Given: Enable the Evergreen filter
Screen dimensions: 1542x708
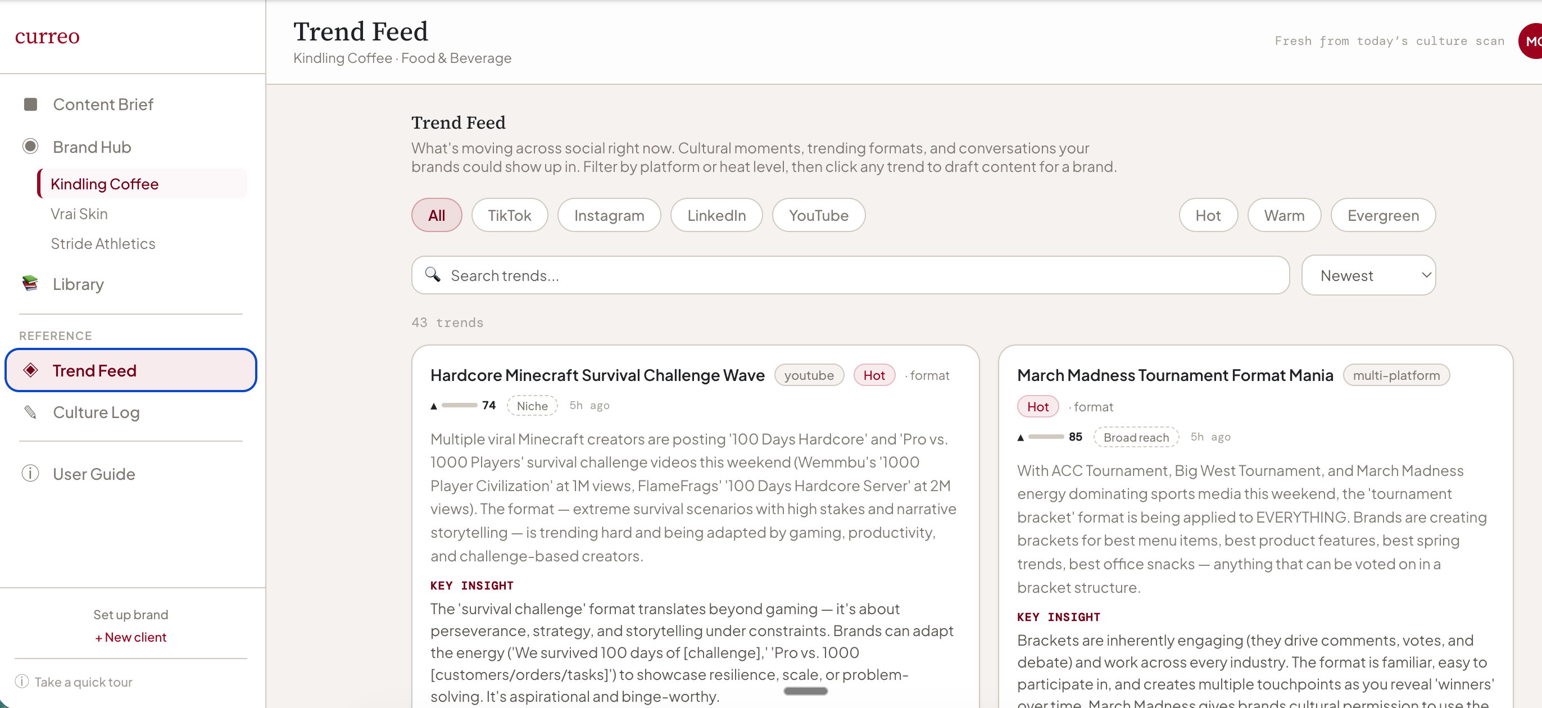Looking at the screenshot, I should click(1383, 215).
